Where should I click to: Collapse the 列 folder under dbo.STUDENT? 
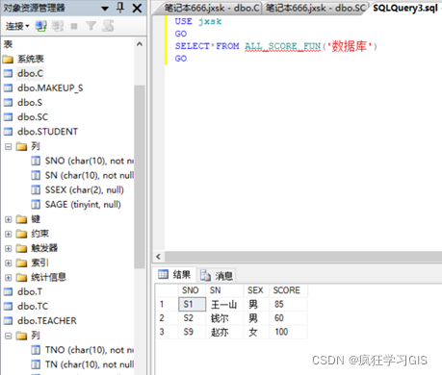pos(9,147)
